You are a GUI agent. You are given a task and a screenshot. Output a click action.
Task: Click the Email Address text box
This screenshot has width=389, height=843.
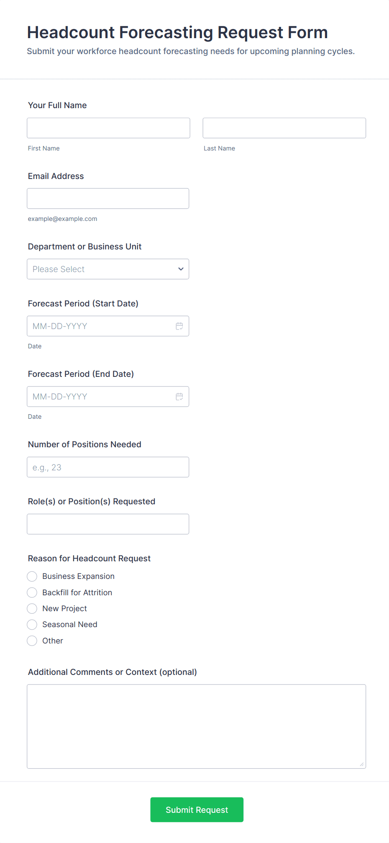[108, 198]
